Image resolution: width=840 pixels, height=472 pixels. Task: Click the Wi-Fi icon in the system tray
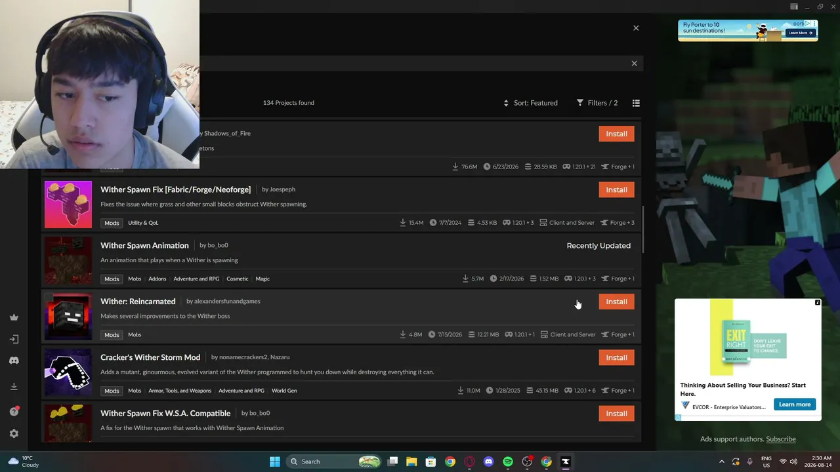(x=782, y=462)
